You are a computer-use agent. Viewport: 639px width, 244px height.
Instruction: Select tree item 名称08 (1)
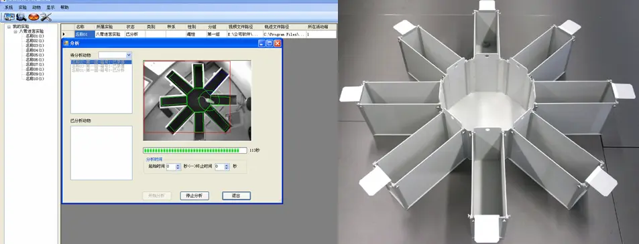coord(35,70)
